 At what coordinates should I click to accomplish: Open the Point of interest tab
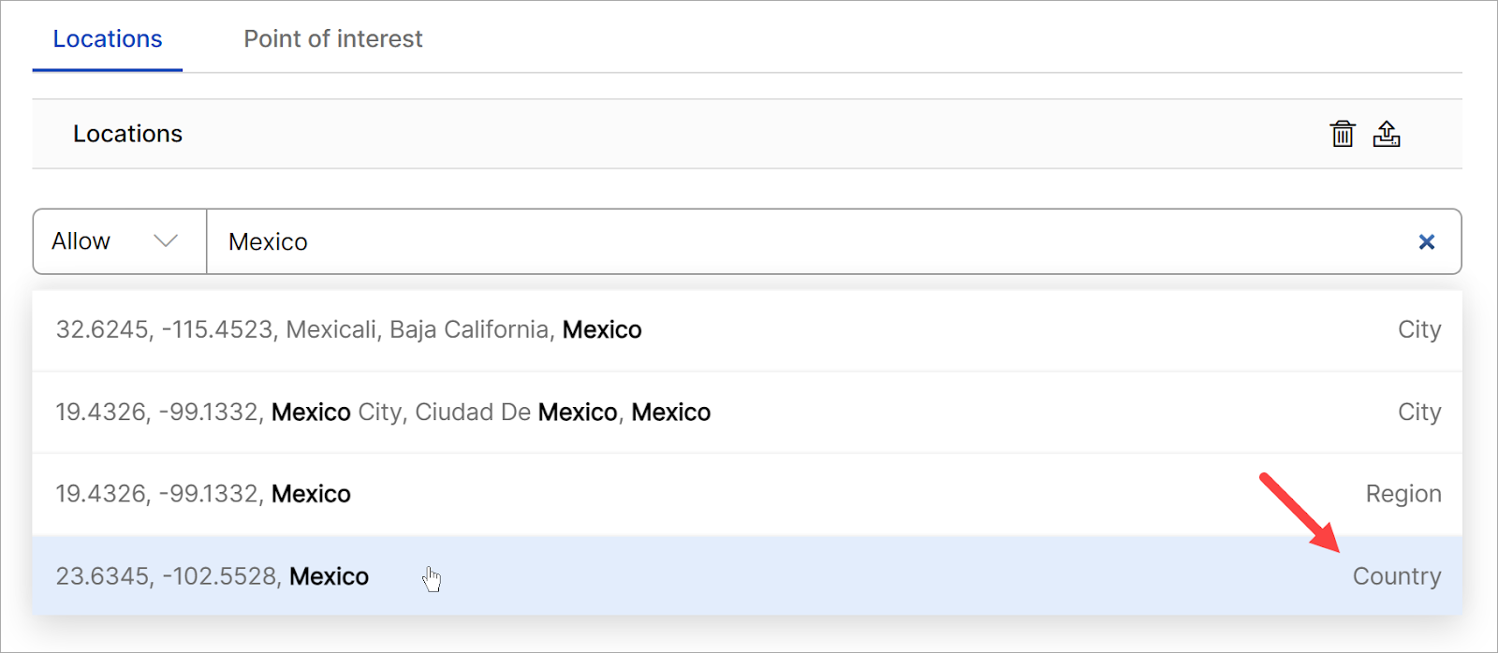pos(333,39)
